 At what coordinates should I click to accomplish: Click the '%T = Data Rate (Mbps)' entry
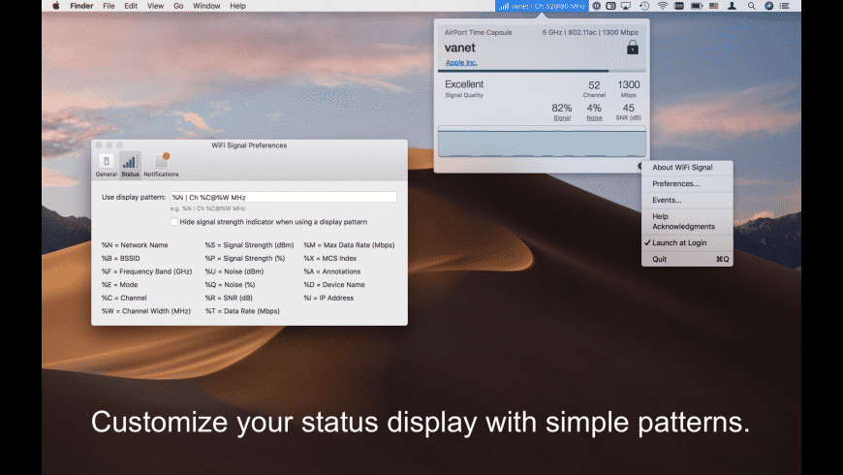242,311
